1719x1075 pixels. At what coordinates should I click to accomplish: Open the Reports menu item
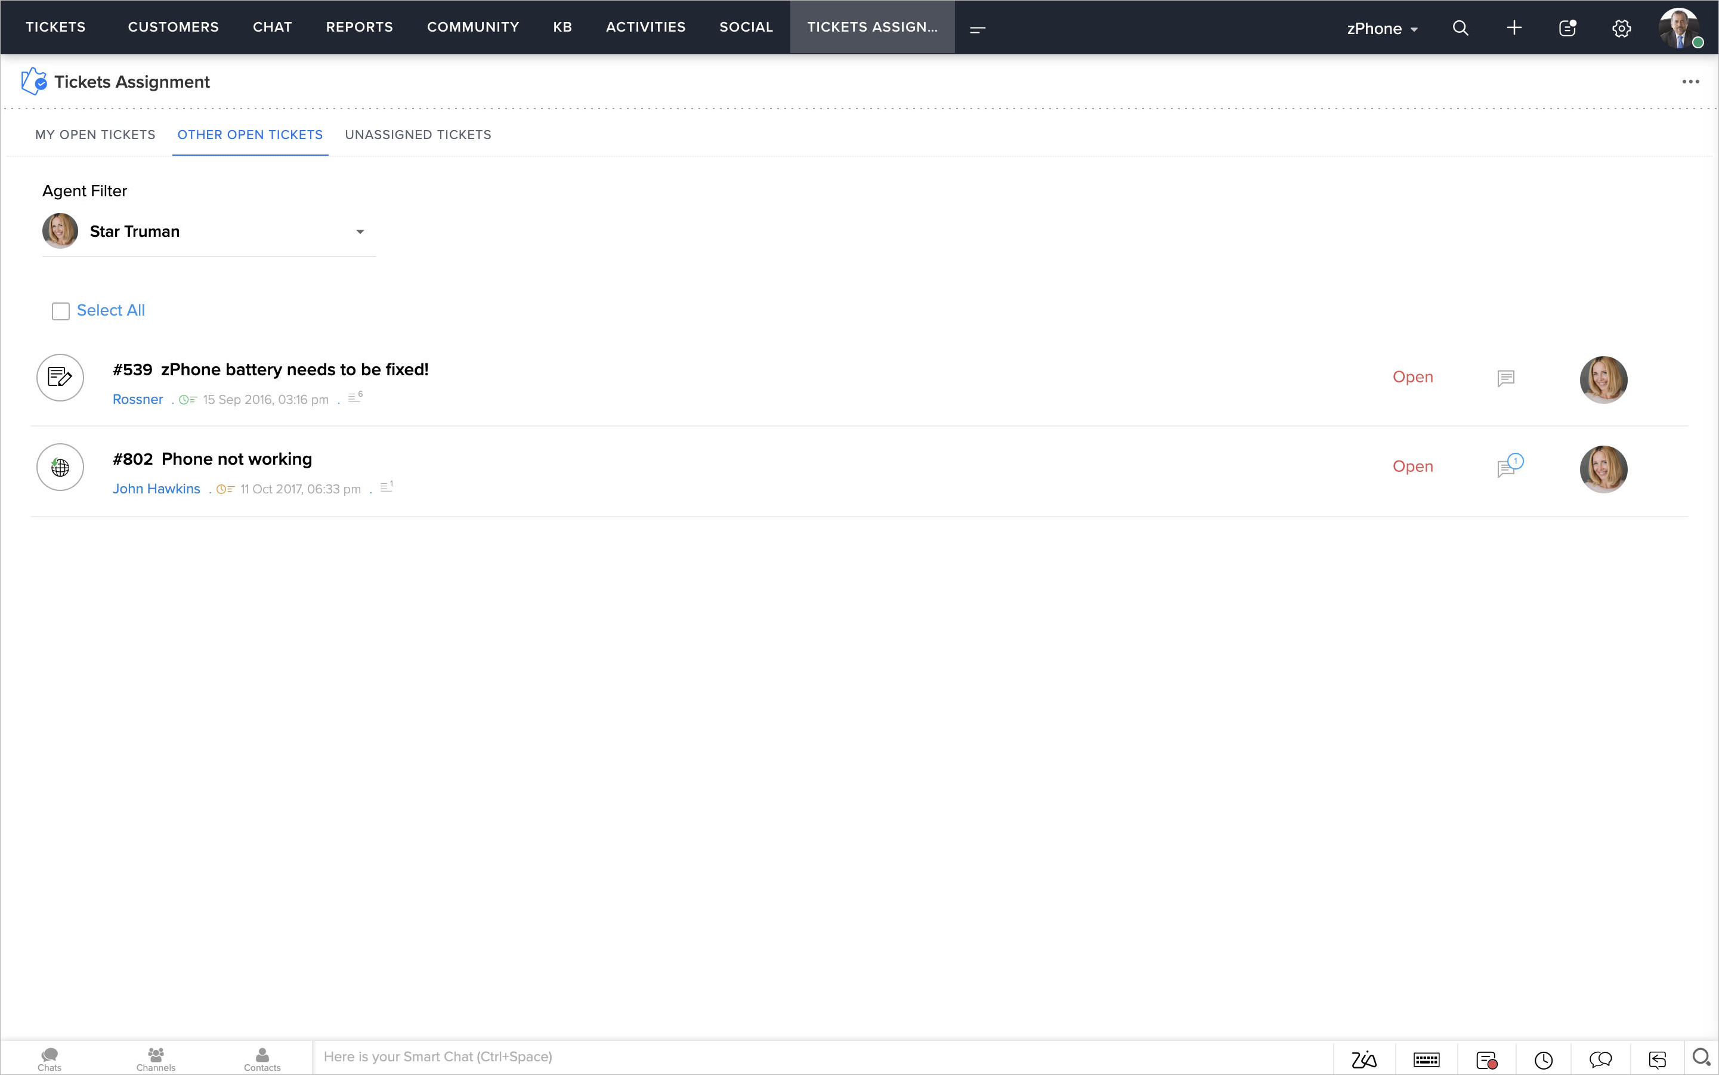[359, 27]
